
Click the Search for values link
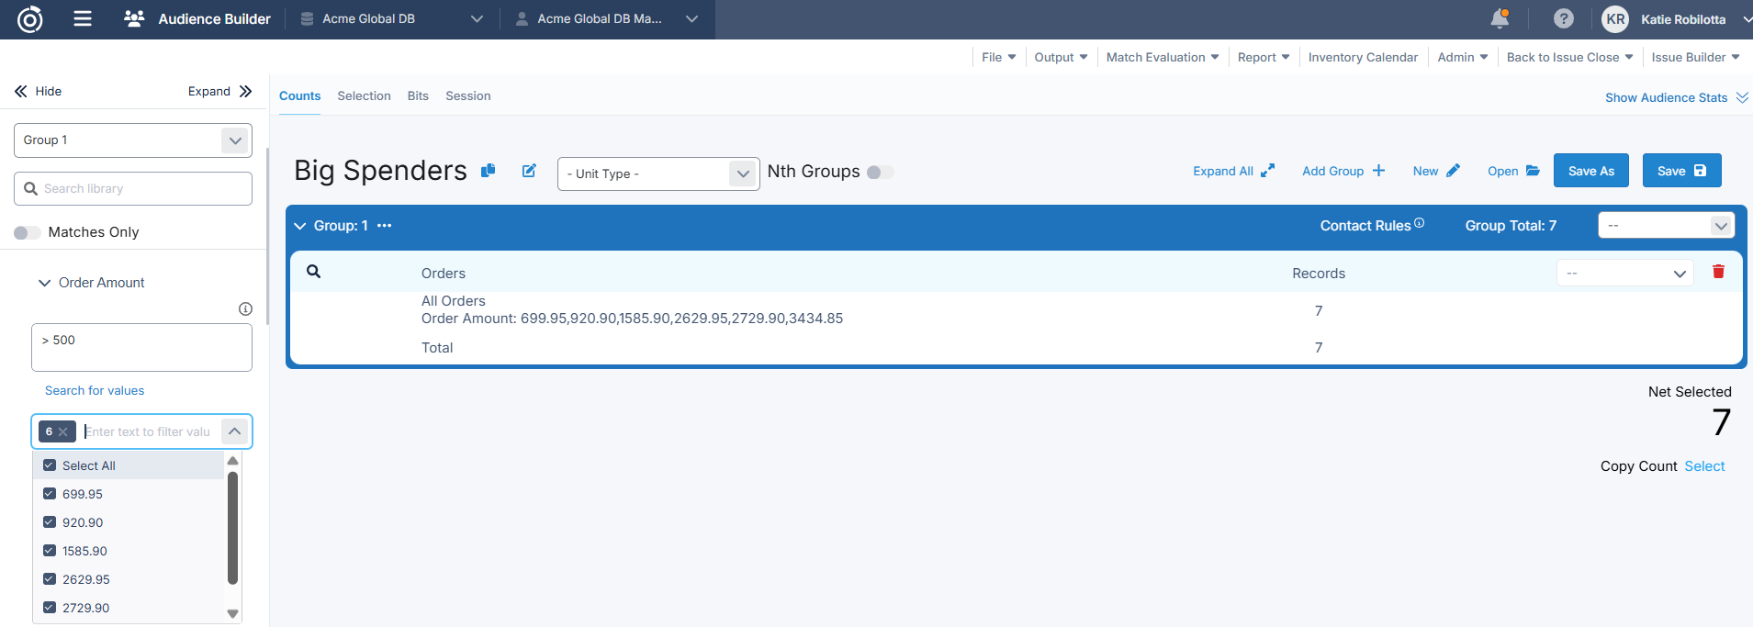(x=95, y=390)
